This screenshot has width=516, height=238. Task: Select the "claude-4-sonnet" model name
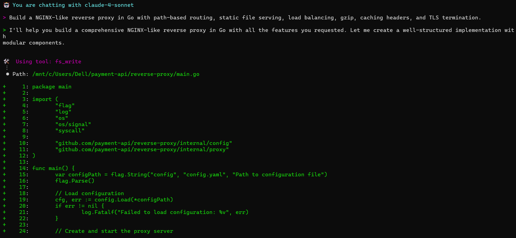[109, 5]
